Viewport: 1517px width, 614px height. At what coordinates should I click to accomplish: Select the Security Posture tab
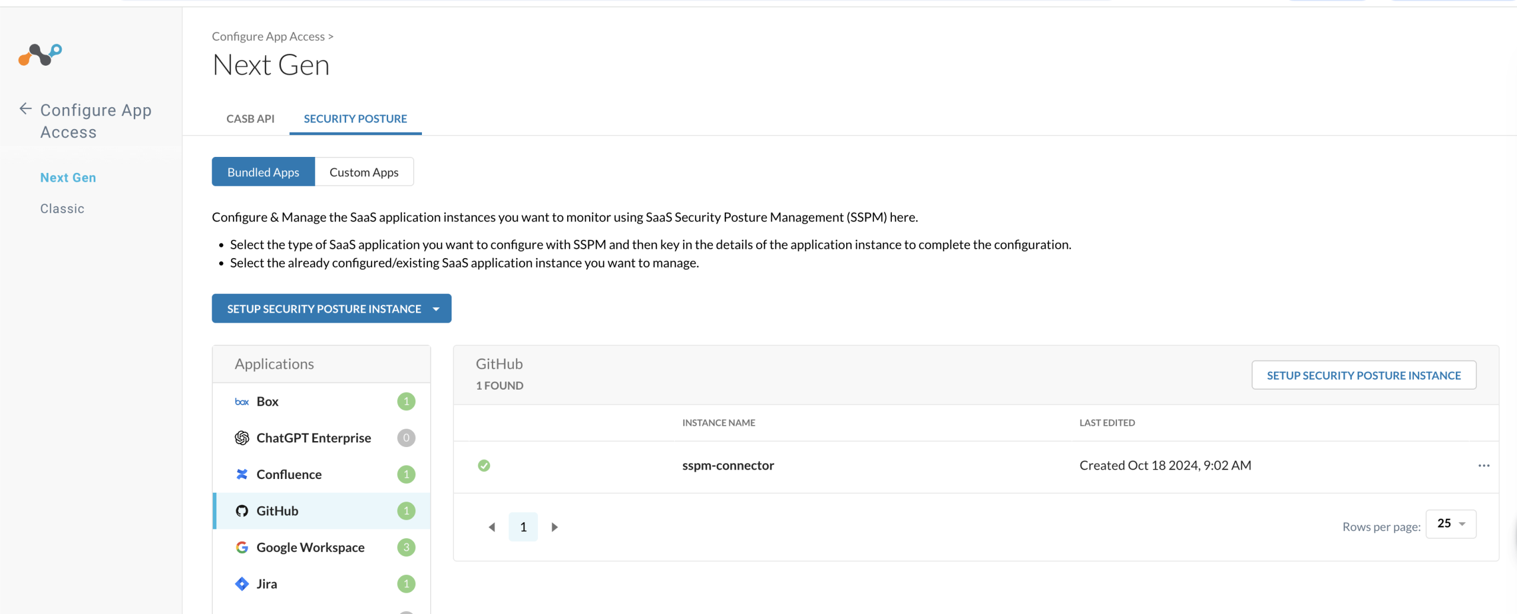356,118
